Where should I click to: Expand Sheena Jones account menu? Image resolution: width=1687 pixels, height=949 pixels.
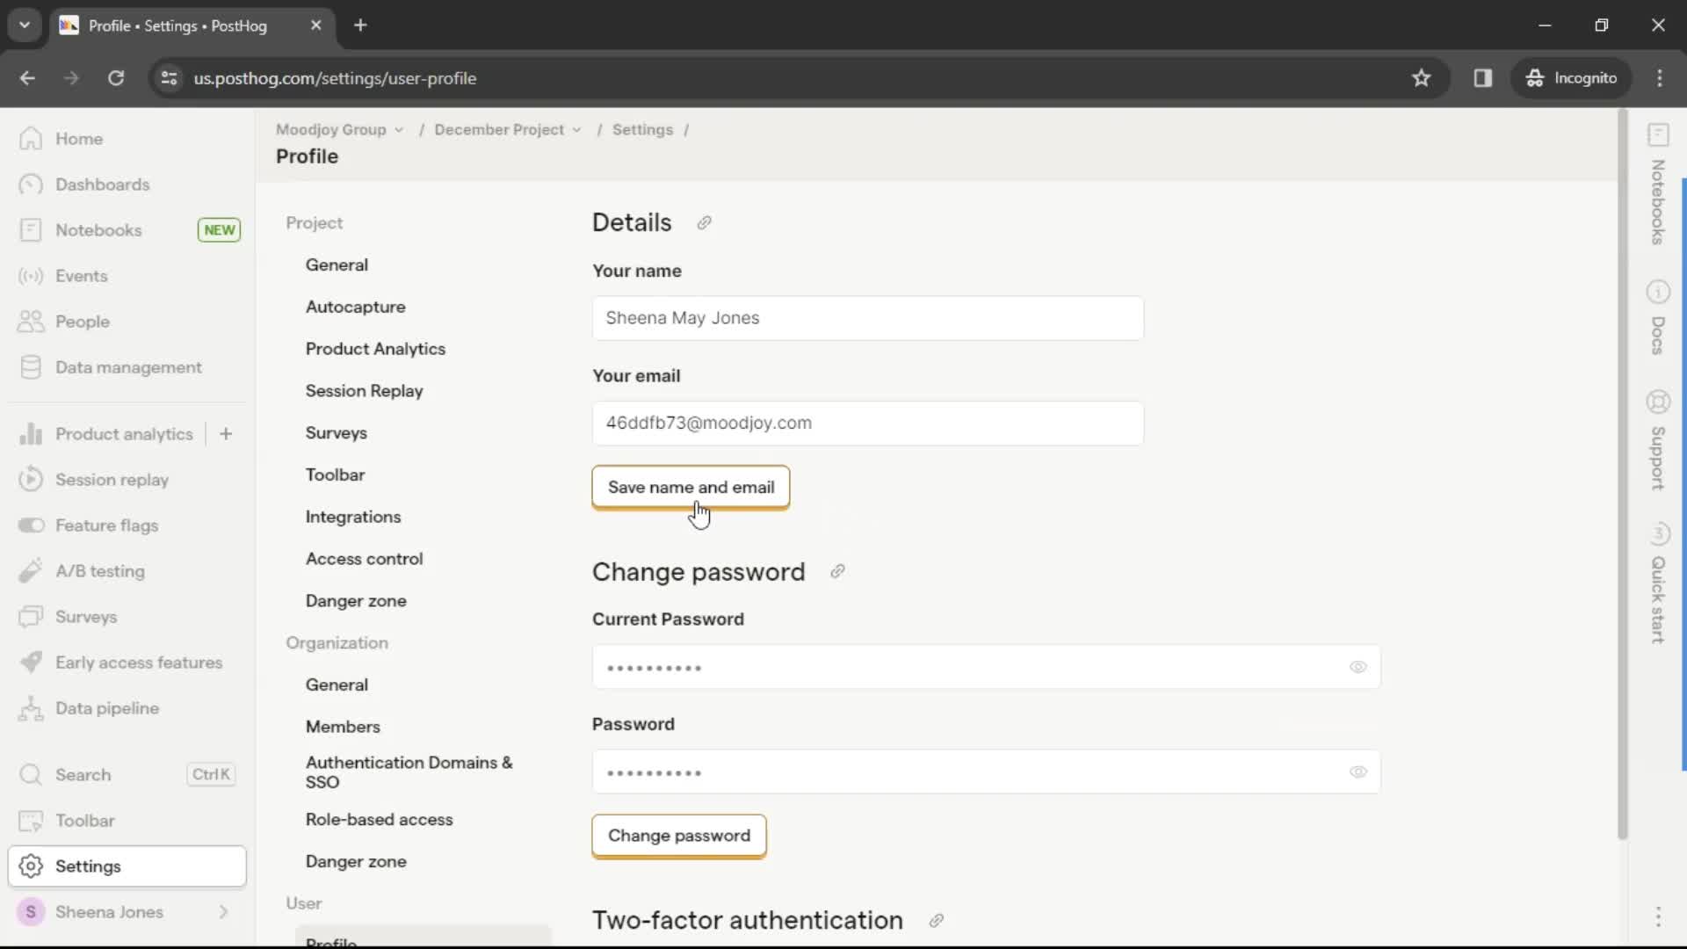(127, 912)
